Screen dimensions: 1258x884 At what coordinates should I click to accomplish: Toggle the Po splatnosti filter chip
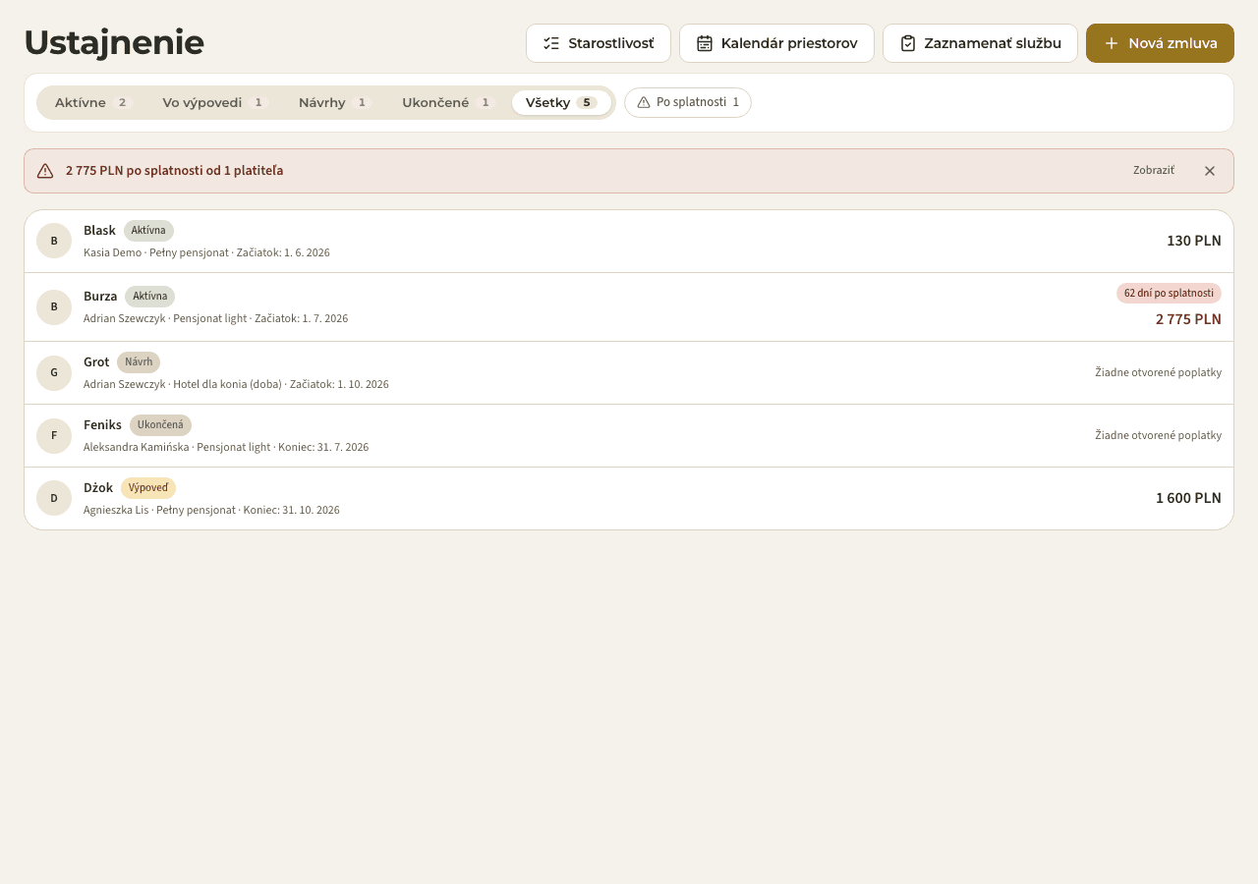pos(688,102)
